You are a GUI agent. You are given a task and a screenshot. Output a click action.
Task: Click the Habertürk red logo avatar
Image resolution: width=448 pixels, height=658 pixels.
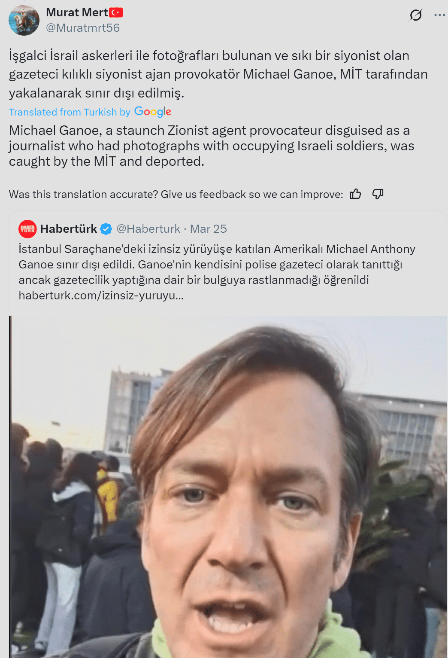click(27, 228)
